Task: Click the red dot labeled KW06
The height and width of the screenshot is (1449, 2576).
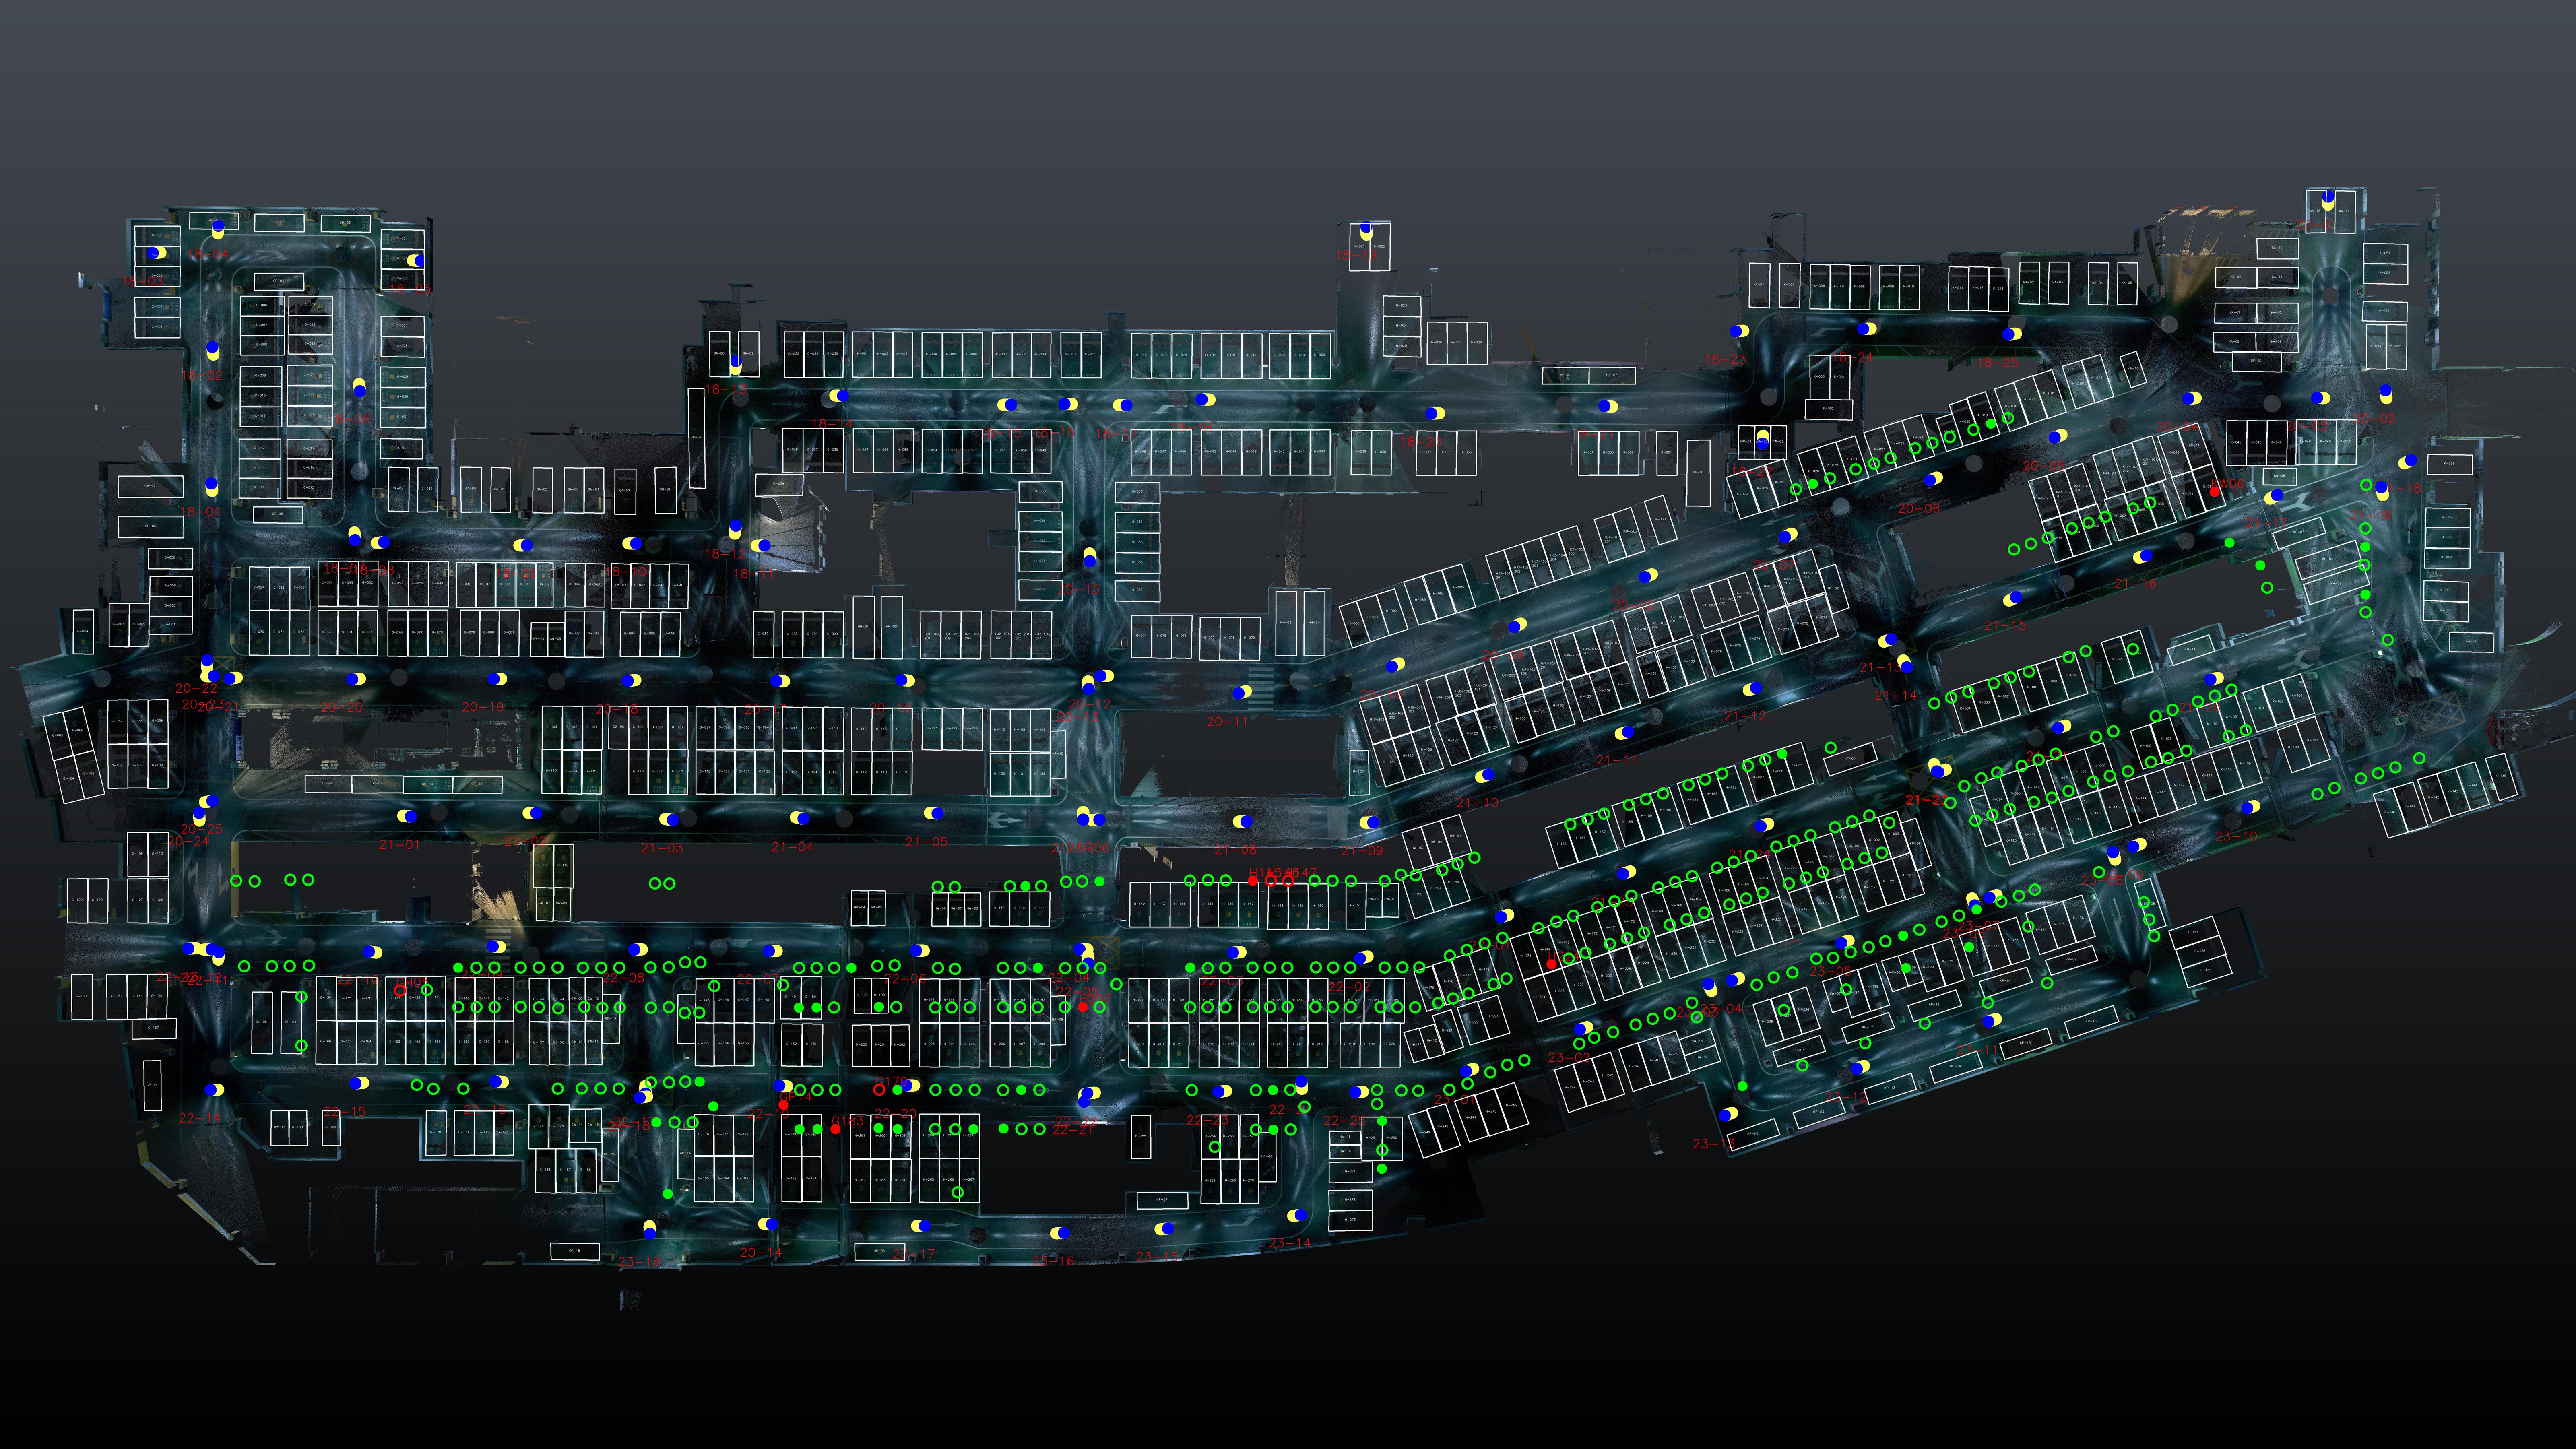Action: pyautogui.click(x=2215, y=492)
